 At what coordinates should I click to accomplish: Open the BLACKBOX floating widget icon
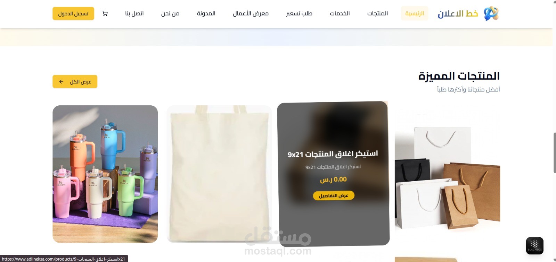click(534, 246)
